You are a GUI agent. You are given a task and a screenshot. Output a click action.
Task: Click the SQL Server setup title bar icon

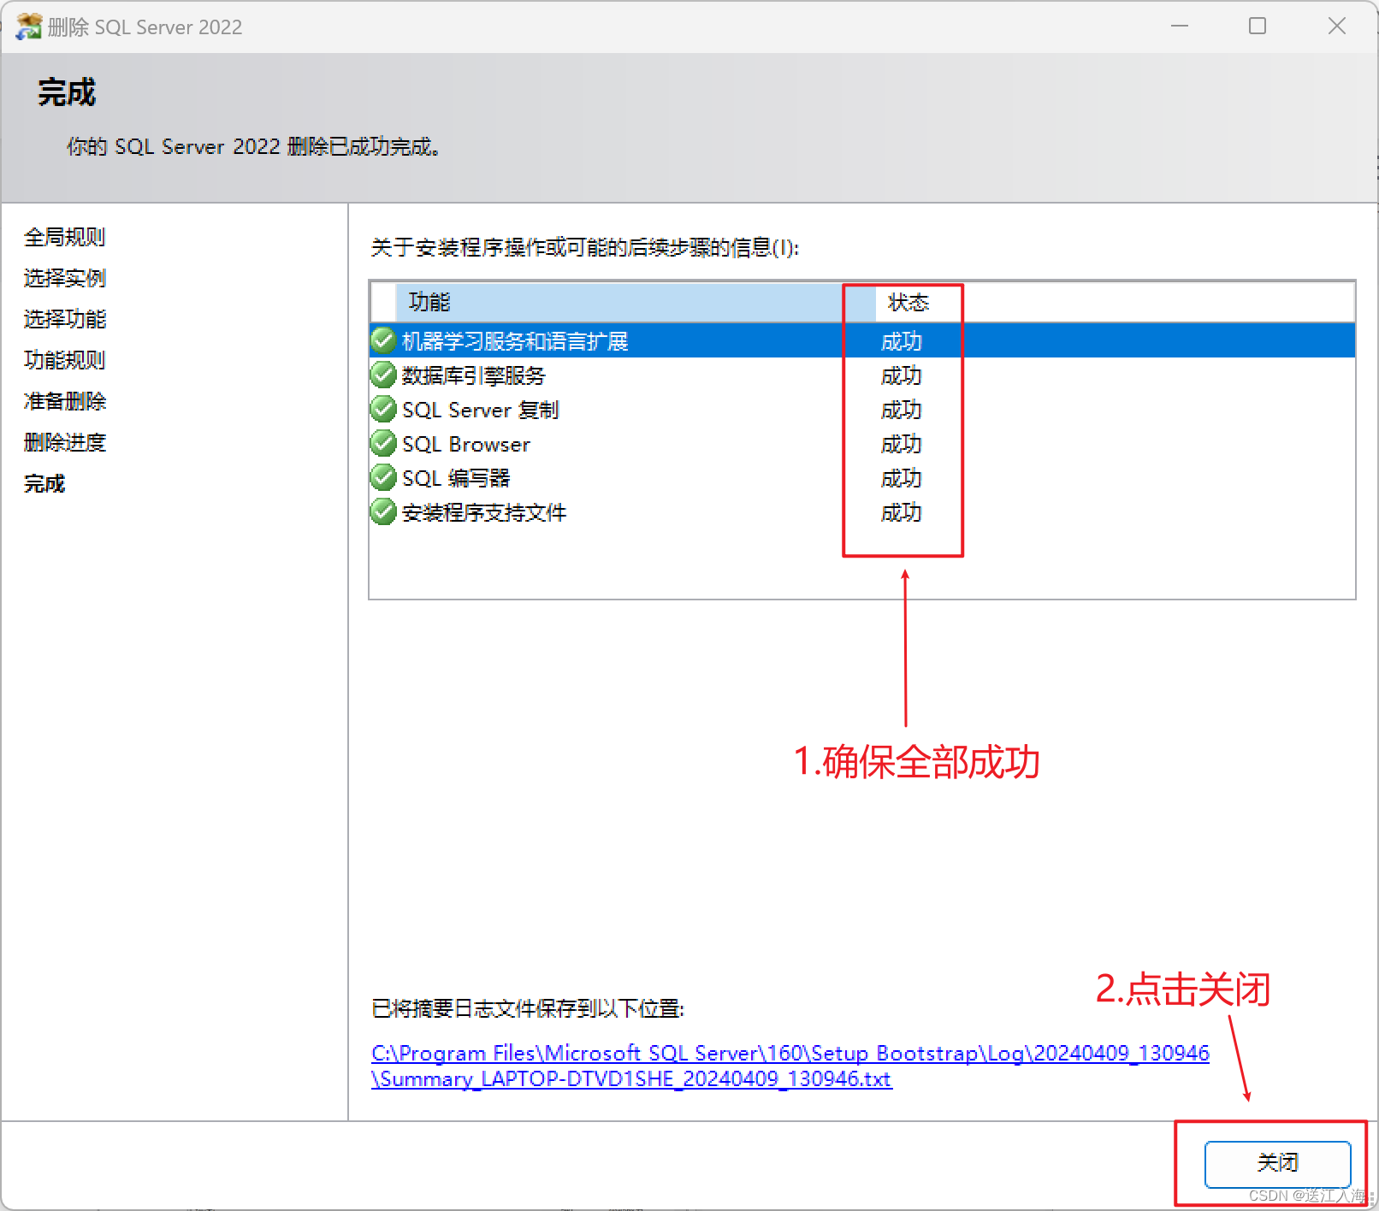tap(29, 27)
